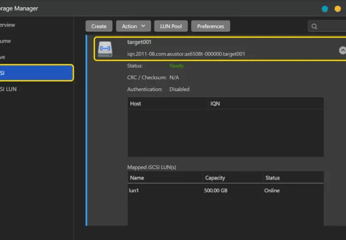The image size is (346, 240).
Task: Click the Mapped iSCSI LUN(s) label
Action: coord(151,167)
